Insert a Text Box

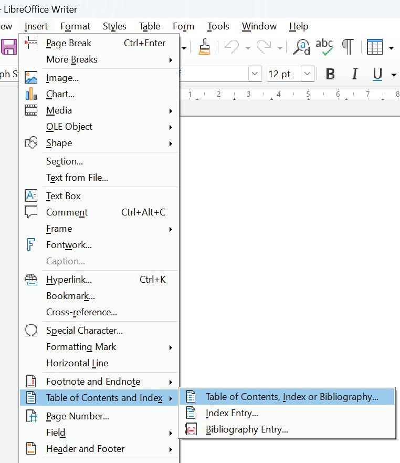[99, 196]
